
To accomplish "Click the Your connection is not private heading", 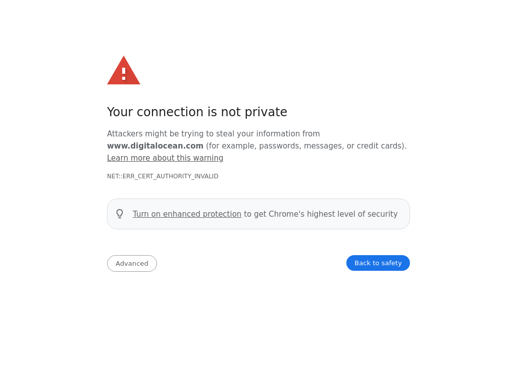I will coord(197,112).
